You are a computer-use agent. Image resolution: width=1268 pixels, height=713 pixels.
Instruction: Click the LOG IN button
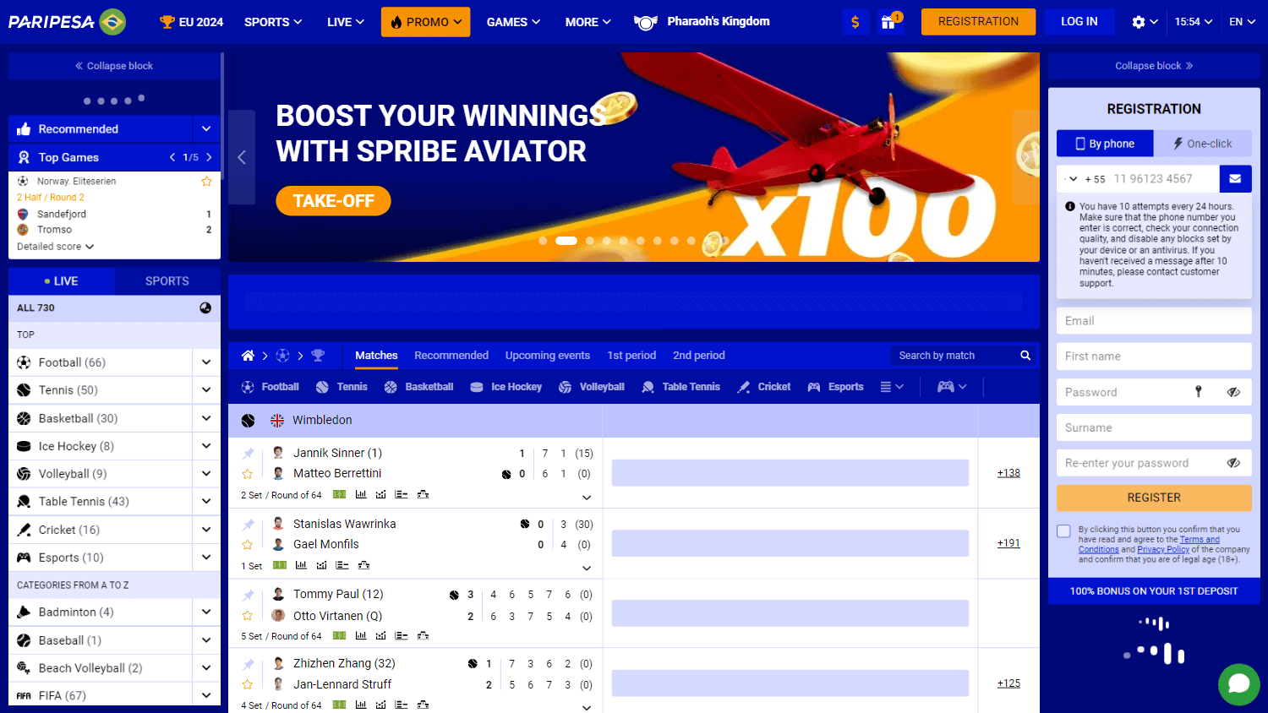coord(1079,22)
